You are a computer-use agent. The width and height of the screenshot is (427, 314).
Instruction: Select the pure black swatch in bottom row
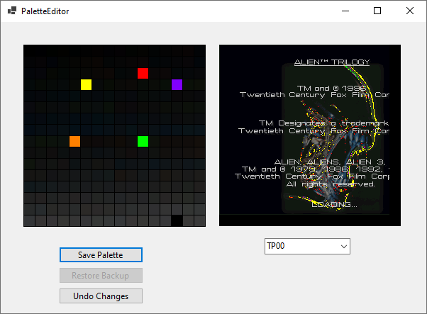[x=177, y=220]
